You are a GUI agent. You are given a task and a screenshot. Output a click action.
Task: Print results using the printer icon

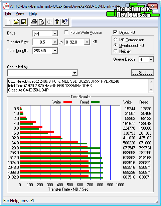[34, 22]
